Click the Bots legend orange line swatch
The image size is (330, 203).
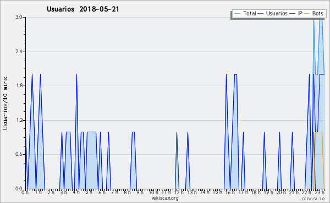tap(307, 14)
